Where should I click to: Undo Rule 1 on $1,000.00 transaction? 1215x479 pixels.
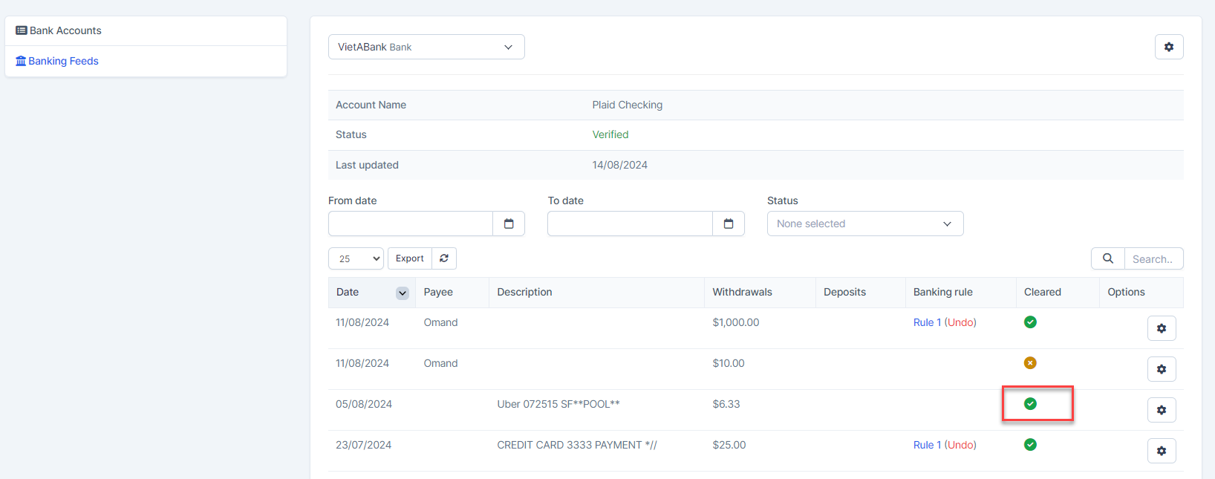(960, 322)
